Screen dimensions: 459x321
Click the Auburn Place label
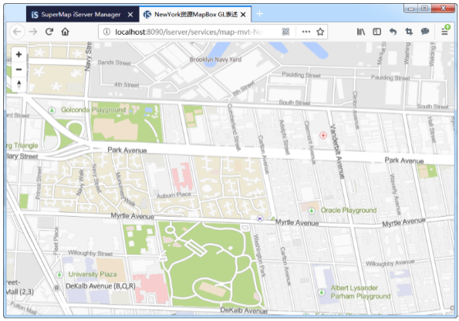174,195
